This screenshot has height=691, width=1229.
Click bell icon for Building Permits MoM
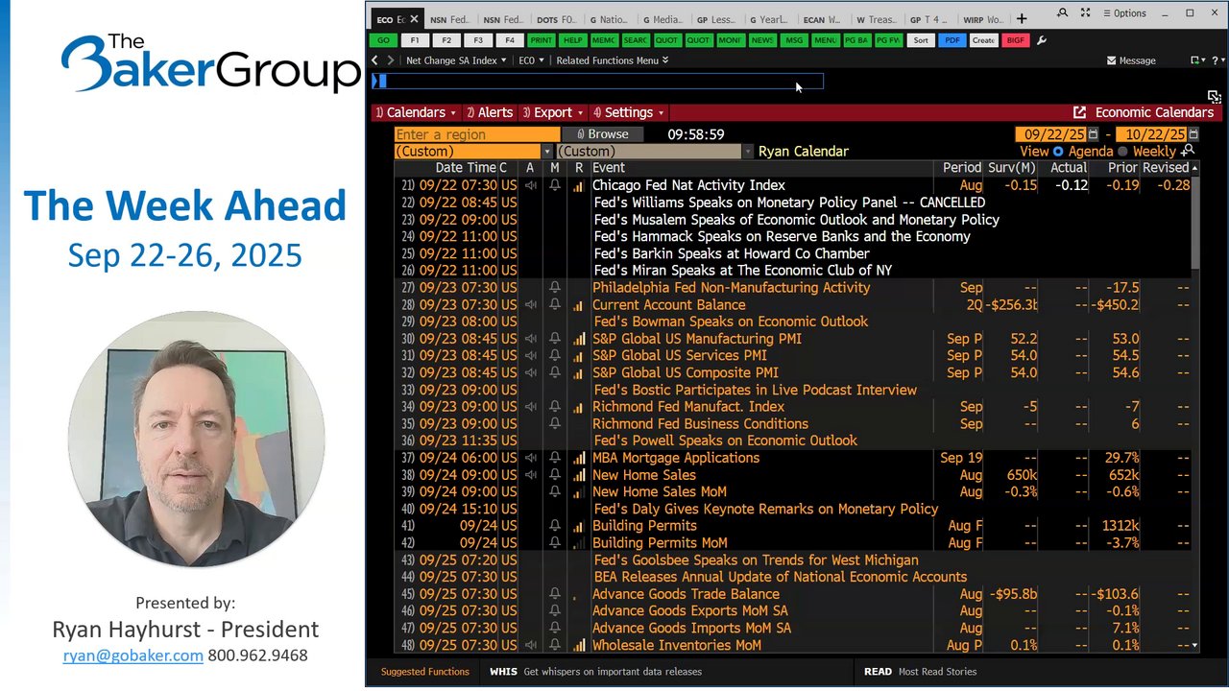pyautogui.click(x=555, y=543)
